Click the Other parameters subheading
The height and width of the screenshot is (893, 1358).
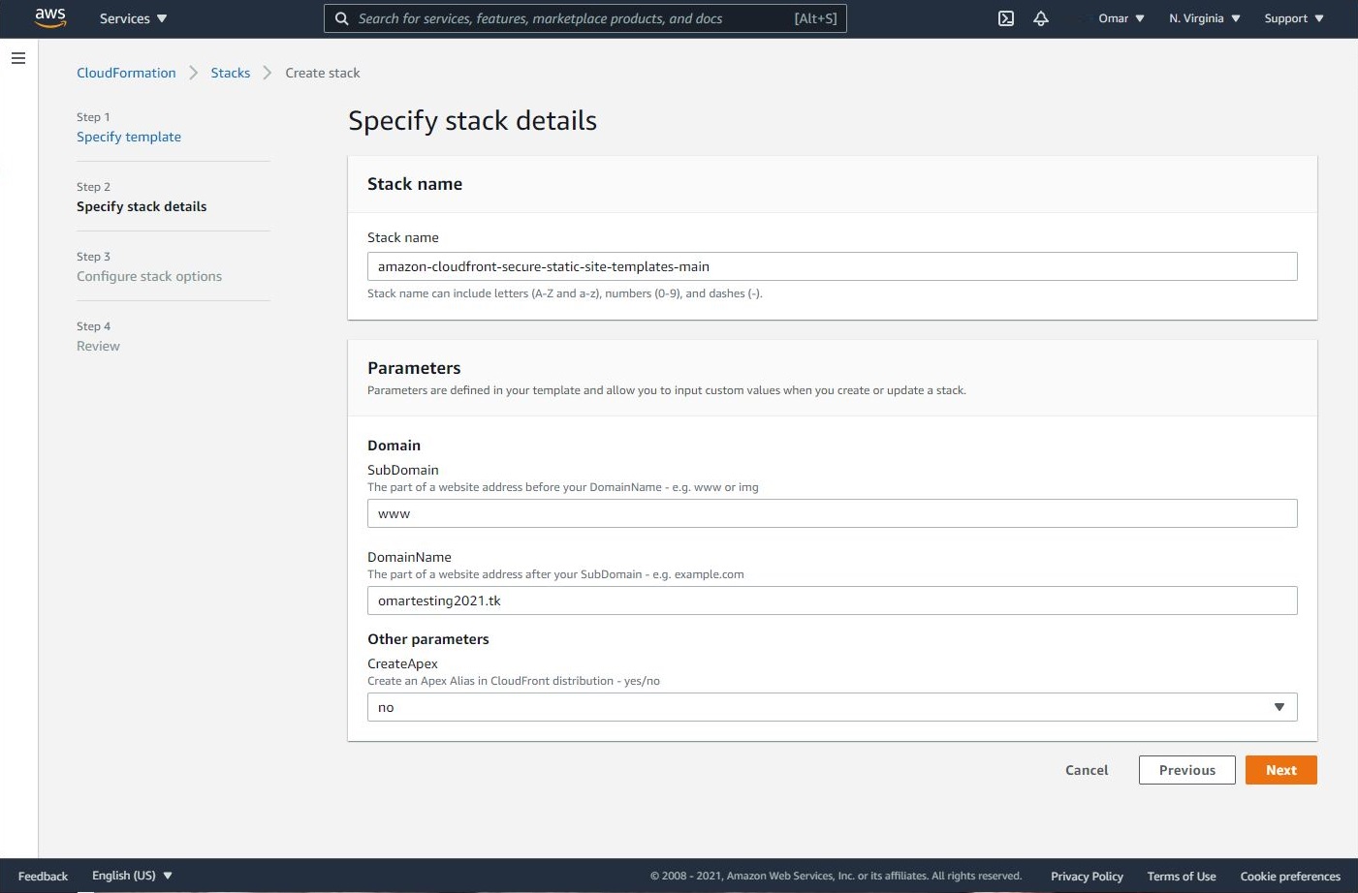click(428, 639)
